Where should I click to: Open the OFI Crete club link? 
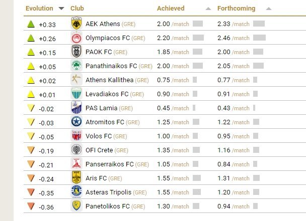coord(99,150)
